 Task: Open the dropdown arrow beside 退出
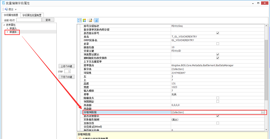[x=16, y=9]
